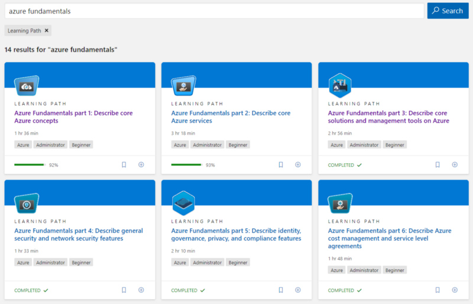Add part 5 to a collection
The width and height of the screenshot is (473, 304).
pos(298,290)
